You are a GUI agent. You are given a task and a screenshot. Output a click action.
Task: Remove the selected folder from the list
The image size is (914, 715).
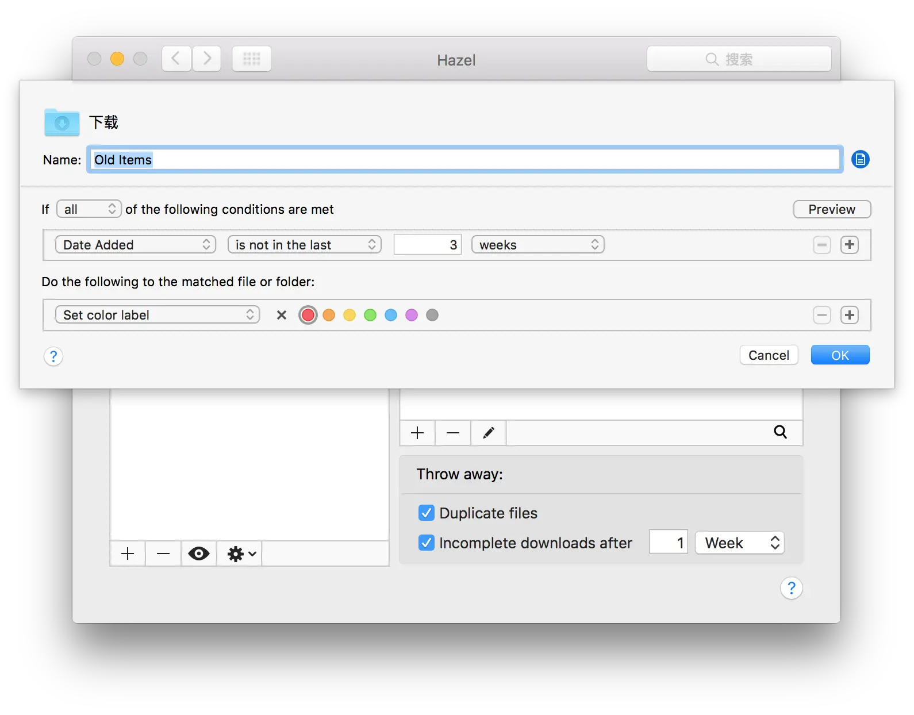pos(163,553)
